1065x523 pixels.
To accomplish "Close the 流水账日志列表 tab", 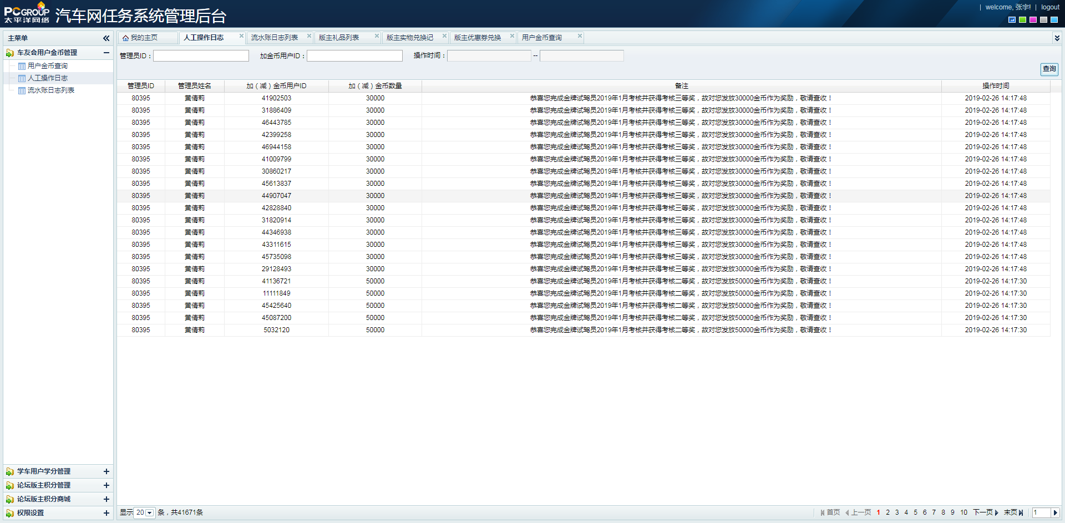I will [309, 36].
